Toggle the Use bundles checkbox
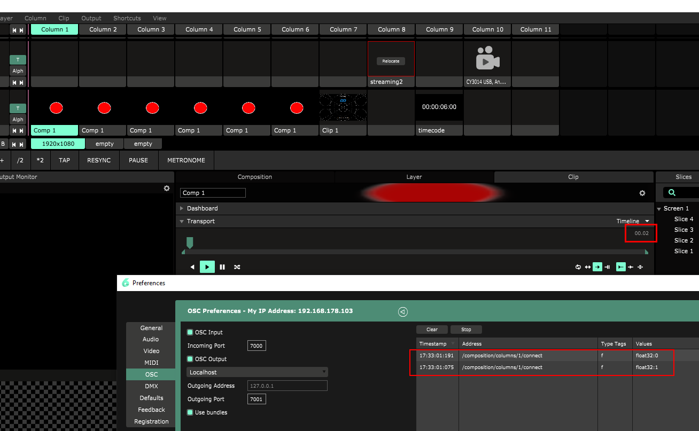 coord(190,412)
